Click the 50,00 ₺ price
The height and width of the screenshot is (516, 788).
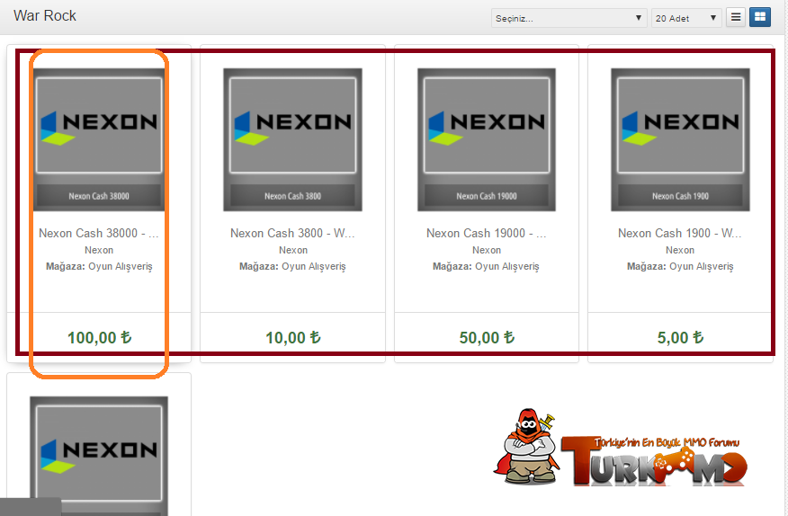tap(487, 337)
